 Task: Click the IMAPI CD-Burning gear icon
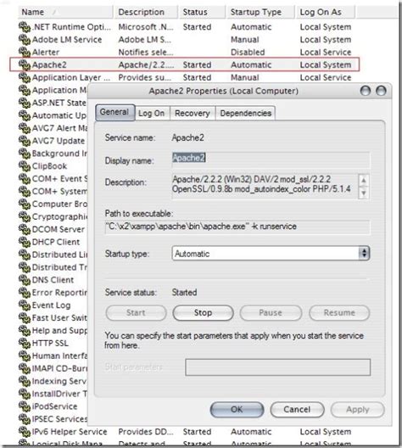coord(25,368)
